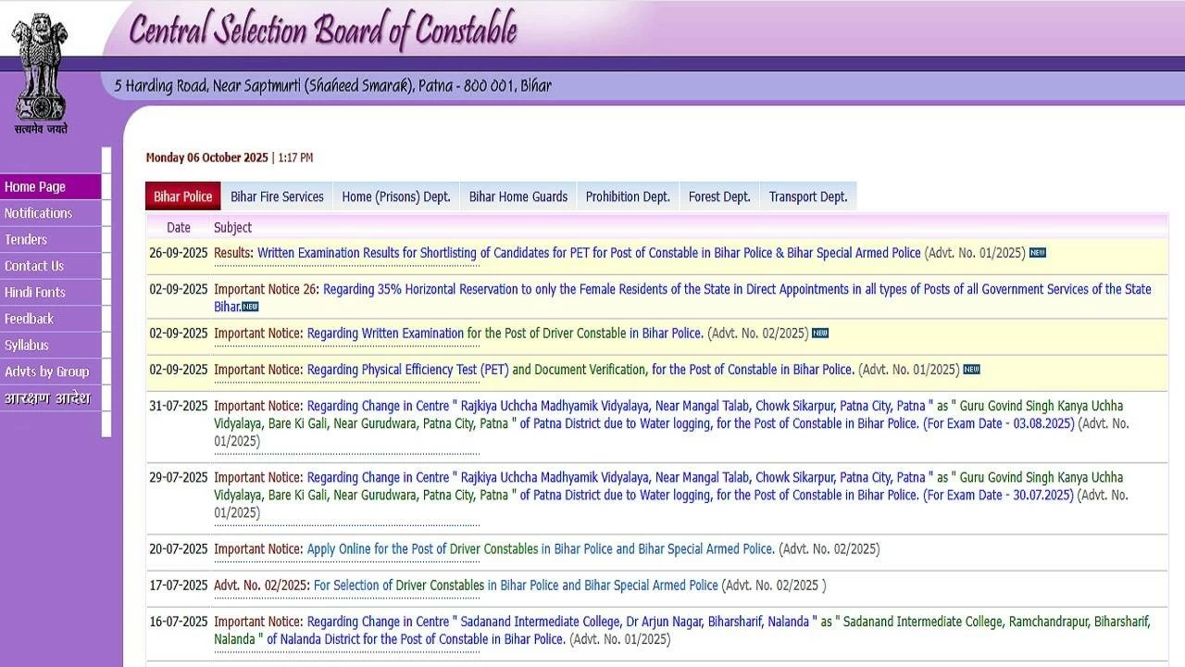Open Notifications in the sidebar
Image resolution: width=1185 pixels, height=667 pixels.
pyautogui.click(x=38, y=213)
